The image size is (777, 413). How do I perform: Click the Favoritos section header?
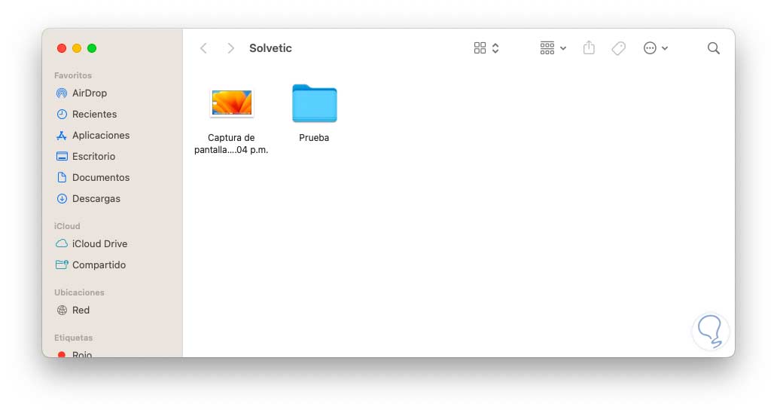(x=73, y=75)
